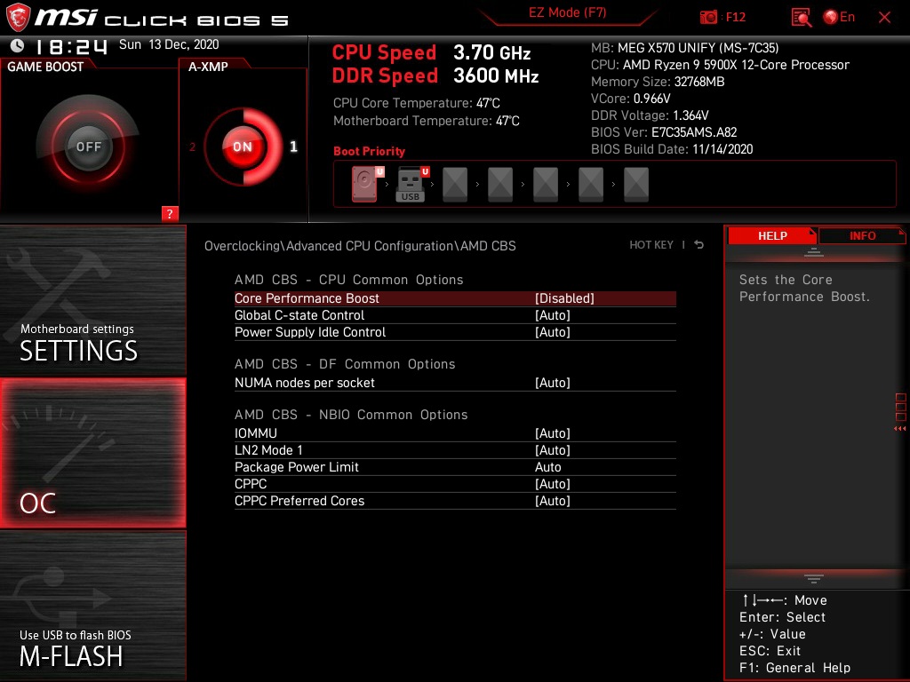Viewport: 910px width, 682px height.
Task: Select A-XMP profile 2
Action: click(192, 147)
